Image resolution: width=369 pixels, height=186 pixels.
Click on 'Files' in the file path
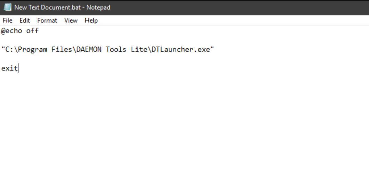click(x=62, y=50)
